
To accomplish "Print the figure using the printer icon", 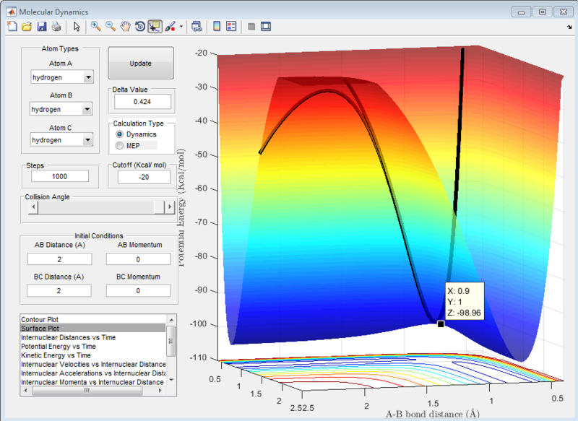I will pos(56,27).
